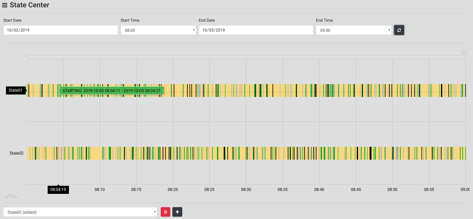Image resolution: width=473 pixels, height=219 pixels.
Task: Click the right handle of the range slider
Action: [466, 55]
